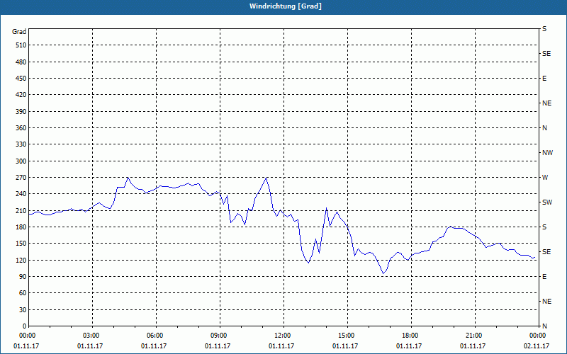Select the '18:00' time axis label
The width and height of the screenshot is (567, 354).
tap(412, 336)
